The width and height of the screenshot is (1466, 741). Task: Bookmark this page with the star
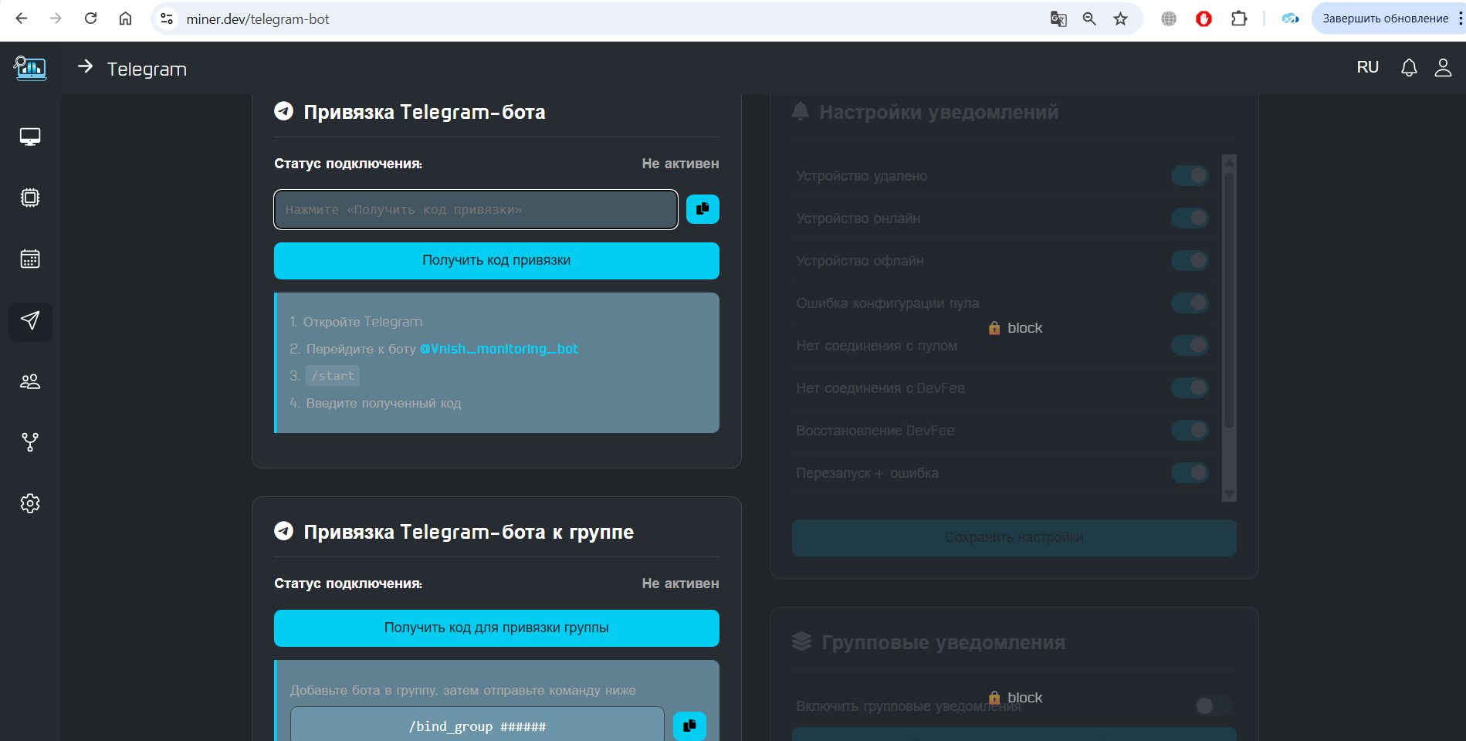point(1120,19)
